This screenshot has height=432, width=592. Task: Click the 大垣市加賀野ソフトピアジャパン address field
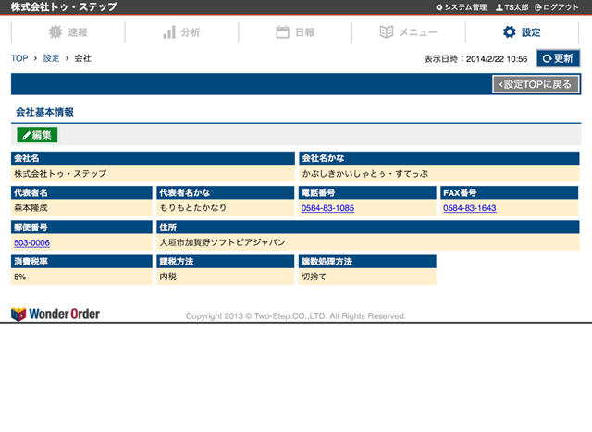tap(222, 242)
